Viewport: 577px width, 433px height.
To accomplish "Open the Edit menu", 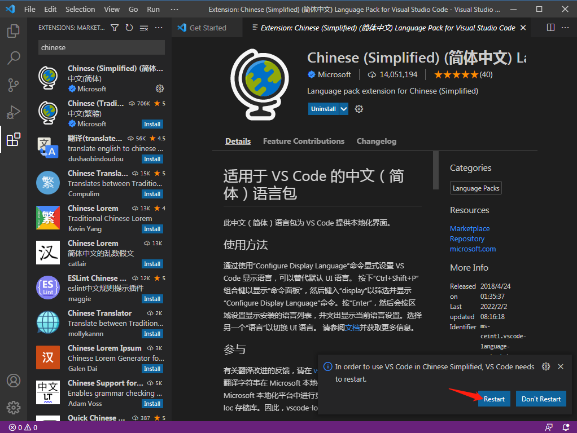I will [50, 9].
